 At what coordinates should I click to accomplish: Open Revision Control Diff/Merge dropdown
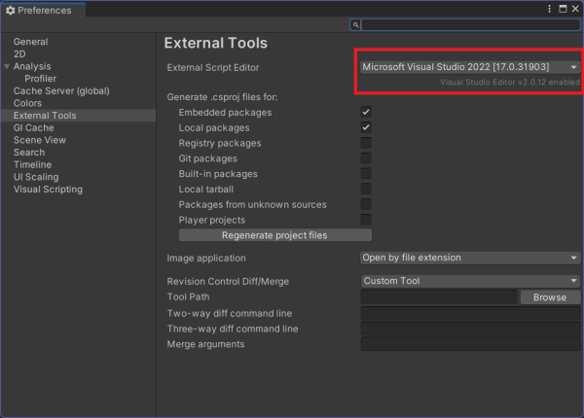[x=470, y=281]
